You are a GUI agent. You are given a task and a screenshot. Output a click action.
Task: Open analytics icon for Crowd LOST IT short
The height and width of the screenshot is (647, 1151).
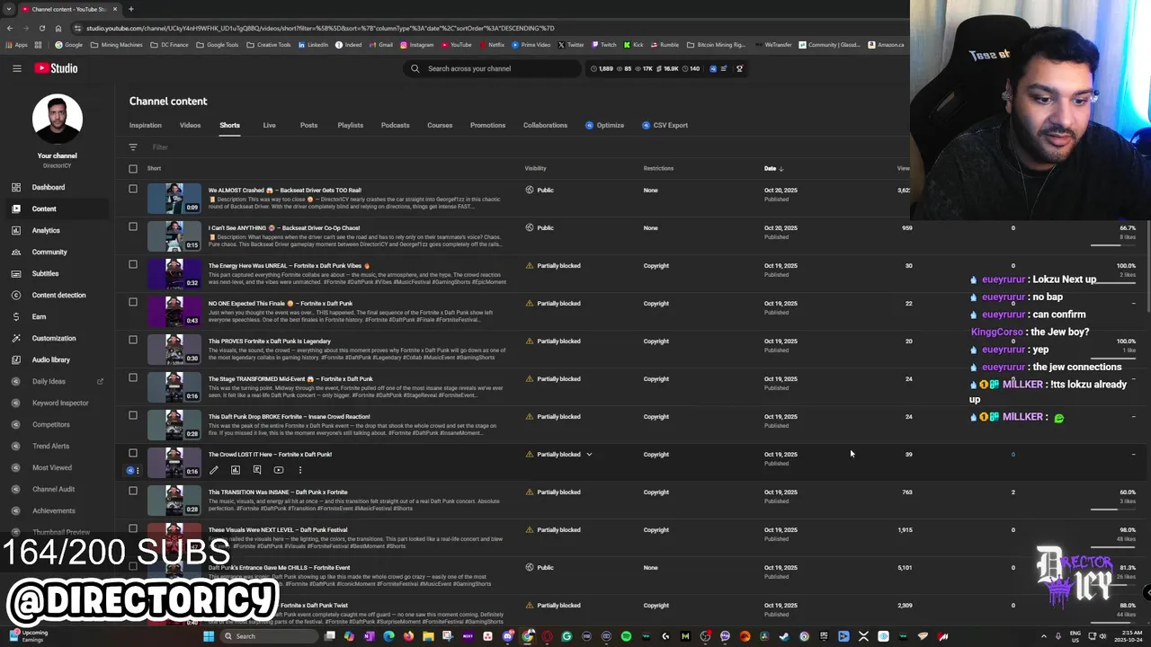[236, 470]
